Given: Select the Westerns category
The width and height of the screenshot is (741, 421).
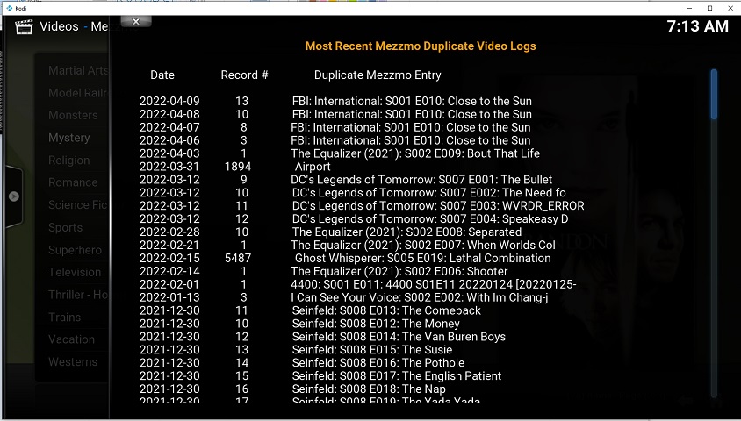Looking at the screenshot, I should pos(73,362).
